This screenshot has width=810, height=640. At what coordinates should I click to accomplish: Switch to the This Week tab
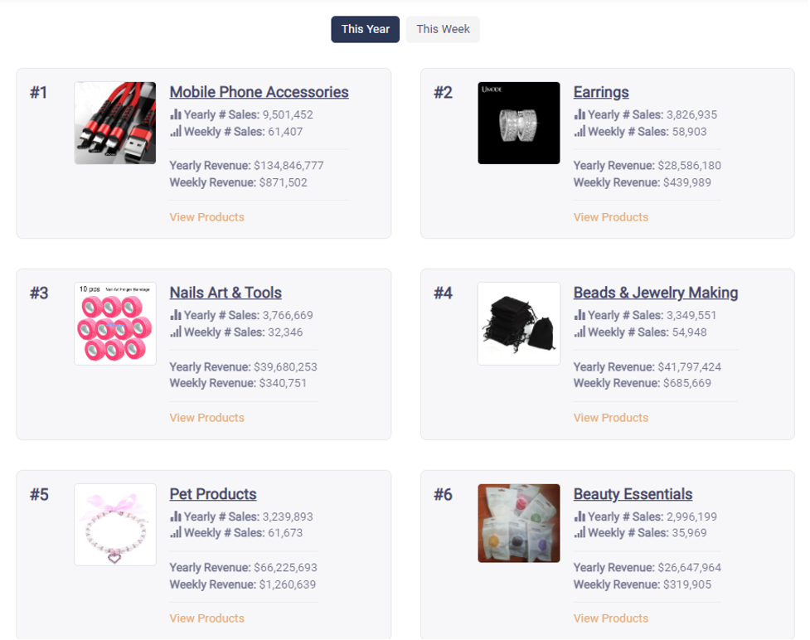tap(443, 29)
